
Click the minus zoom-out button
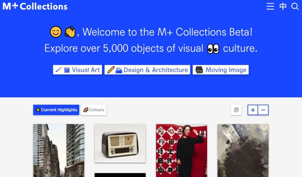pos(263,110)
